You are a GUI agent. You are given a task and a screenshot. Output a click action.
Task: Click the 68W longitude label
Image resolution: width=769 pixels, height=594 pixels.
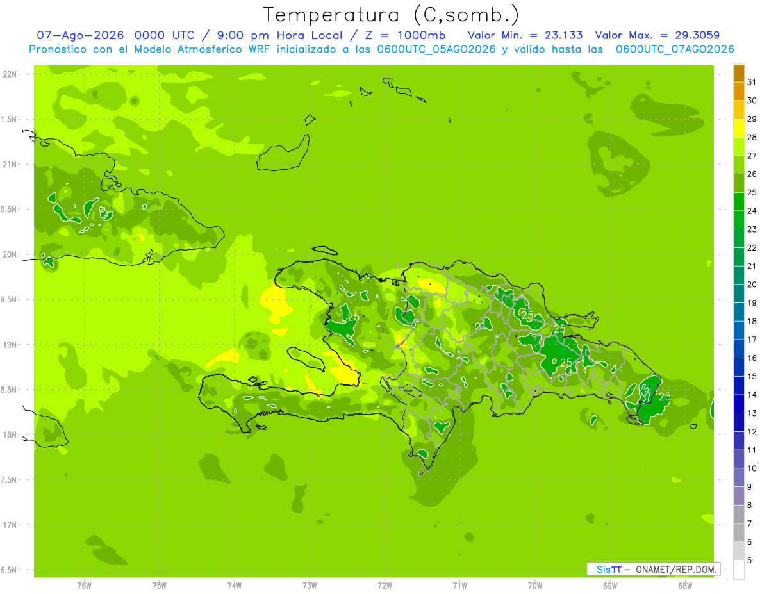tap(685, 586)
